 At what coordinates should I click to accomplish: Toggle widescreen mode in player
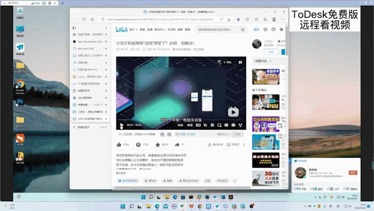[226, 125]
